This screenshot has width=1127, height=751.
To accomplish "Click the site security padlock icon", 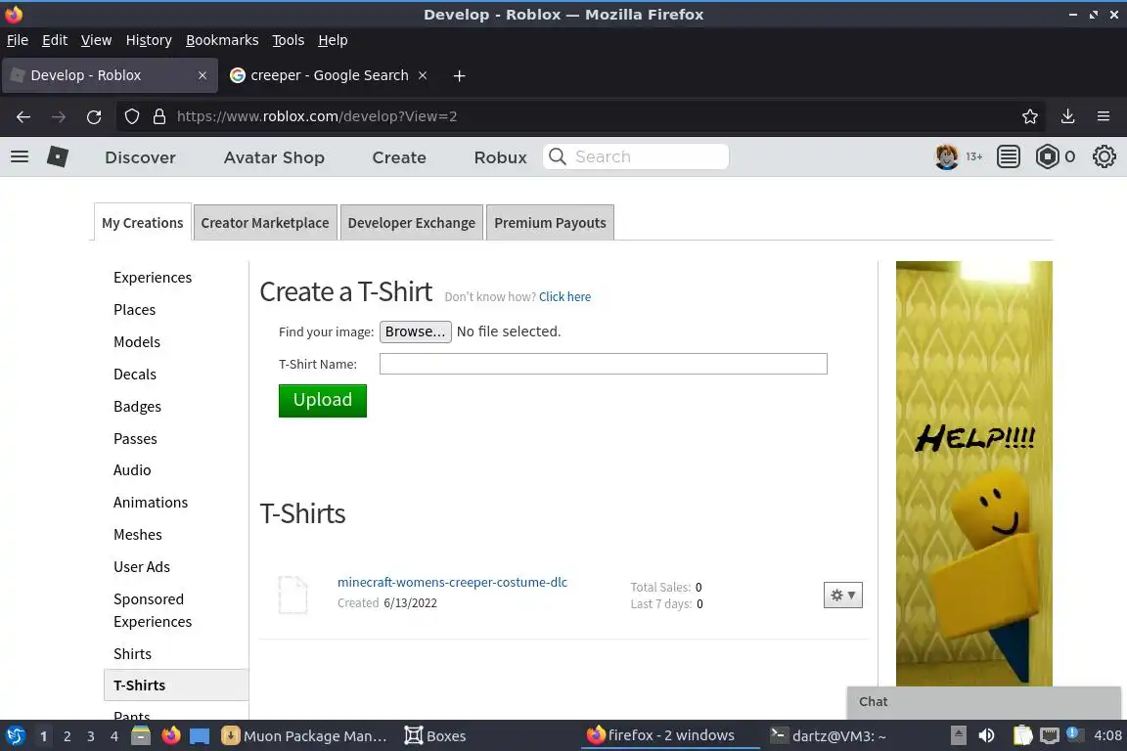I will tap(159, 116).
